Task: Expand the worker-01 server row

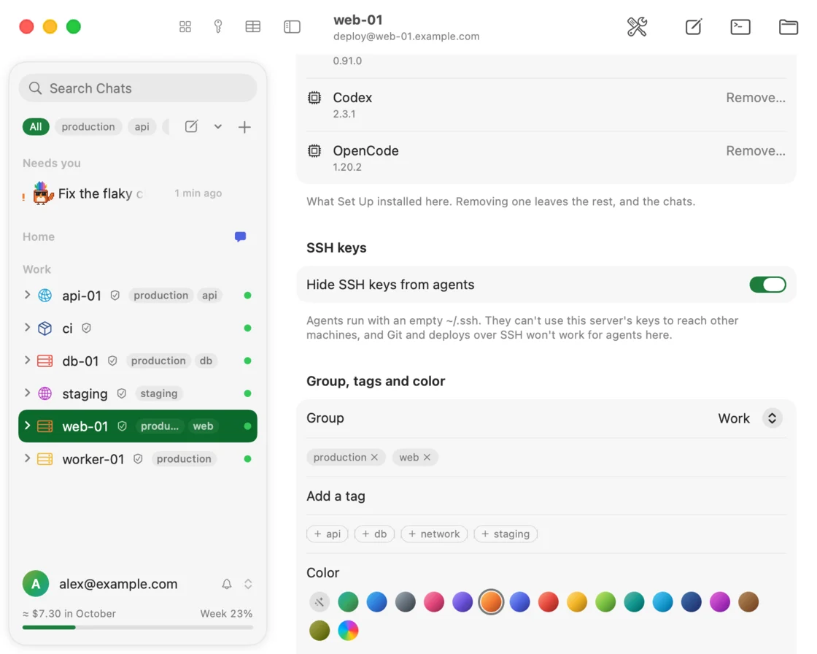Action: coord(27,458)
